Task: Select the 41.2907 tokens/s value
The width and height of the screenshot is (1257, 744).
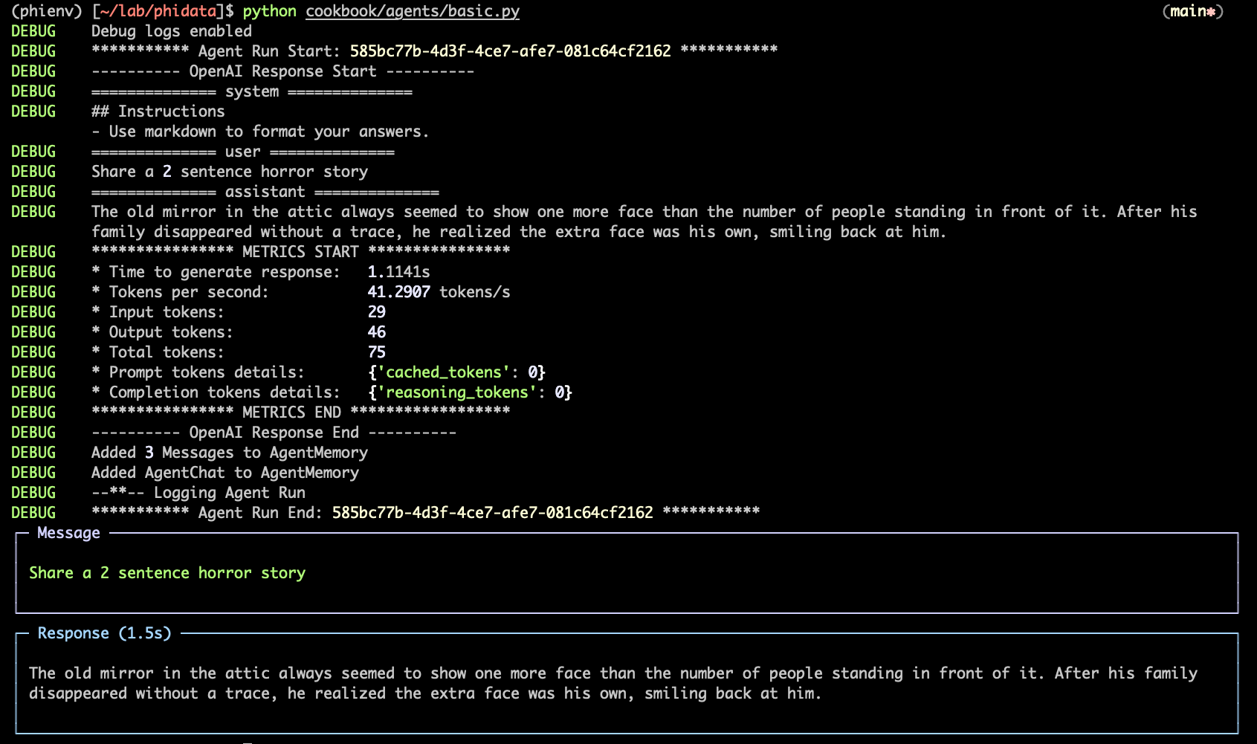Action: pyautogui.click(x=398, y=291)
